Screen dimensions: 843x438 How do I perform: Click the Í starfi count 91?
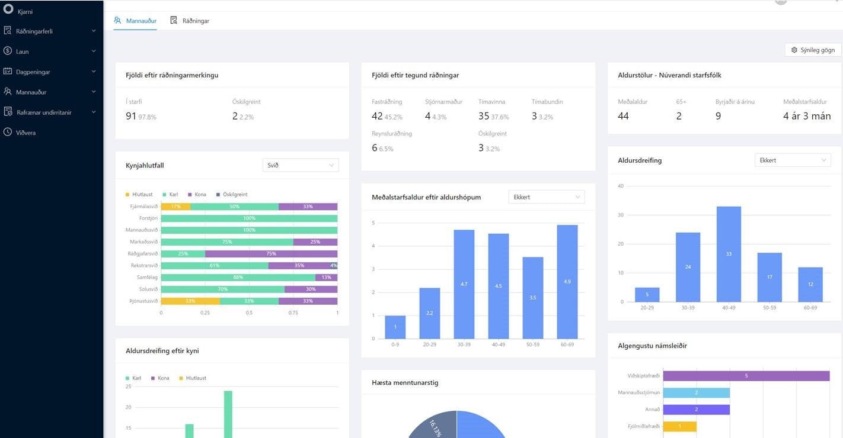click(x=131, y=116)
